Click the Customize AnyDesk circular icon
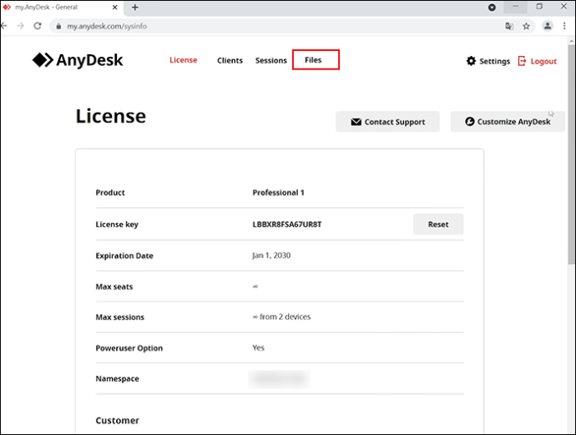Screen dimensions: 576x435 point(469,122)
